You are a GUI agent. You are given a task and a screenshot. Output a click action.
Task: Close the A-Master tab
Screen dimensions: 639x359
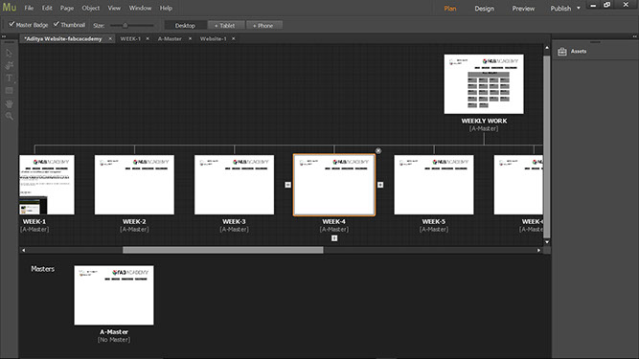pos(190,38)
